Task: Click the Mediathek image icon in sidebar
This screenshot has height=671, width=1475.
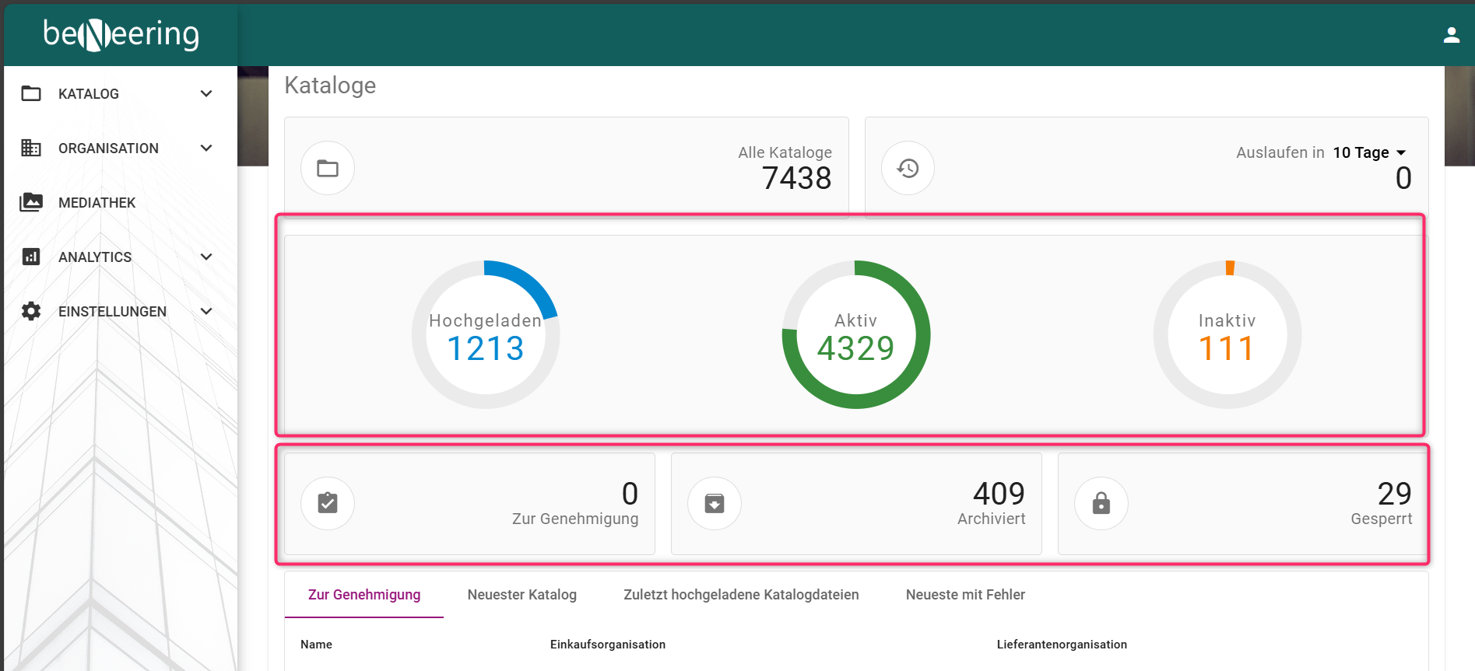Action: point(31,202)
